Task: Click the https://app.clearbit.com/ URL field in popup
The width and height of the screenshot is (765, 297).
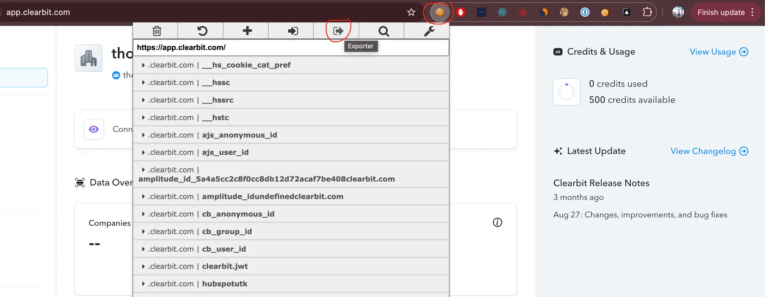Action: tap(291, 48)
